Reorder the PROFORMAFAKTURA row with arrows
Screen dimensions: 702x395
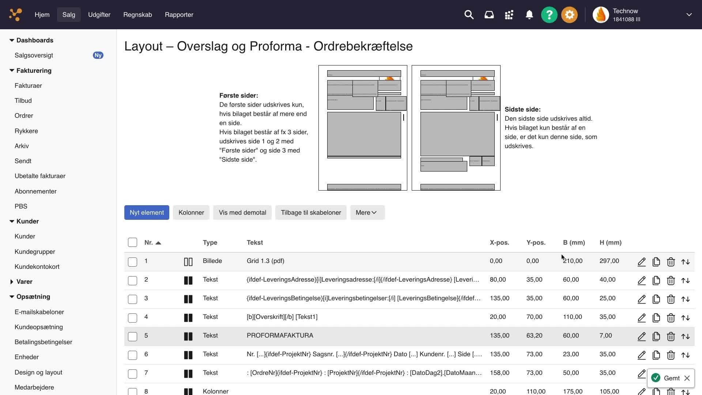coord(685,336)
